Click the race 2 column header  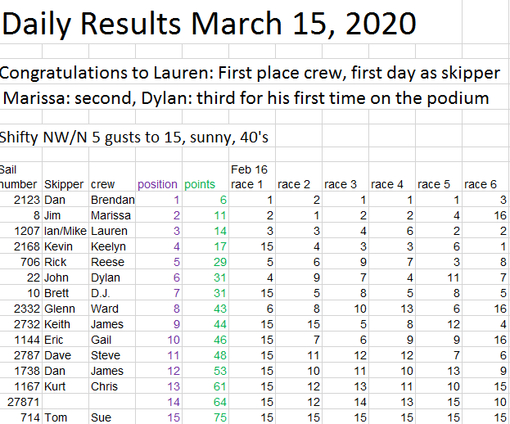(x=294, y=184)
